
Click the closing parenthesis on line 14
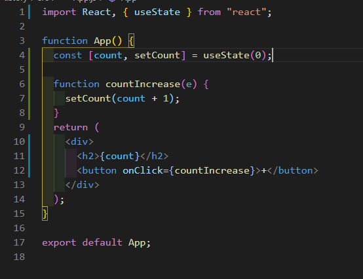tap(56, 199)
